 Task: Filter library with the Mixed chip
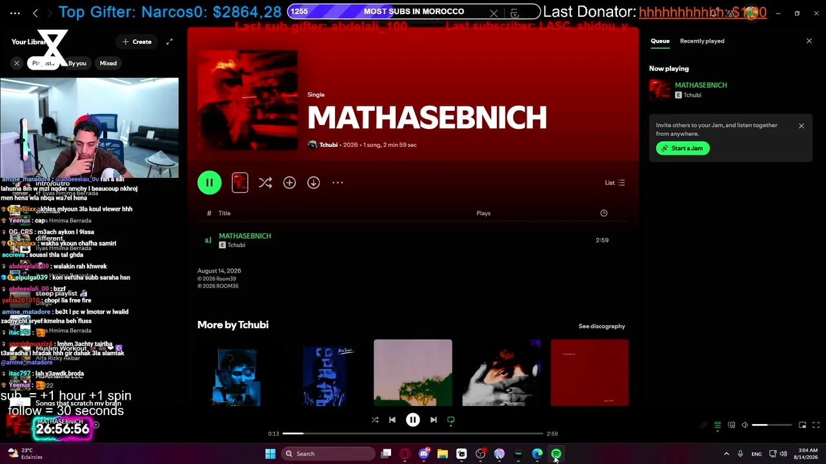point(108,63)
